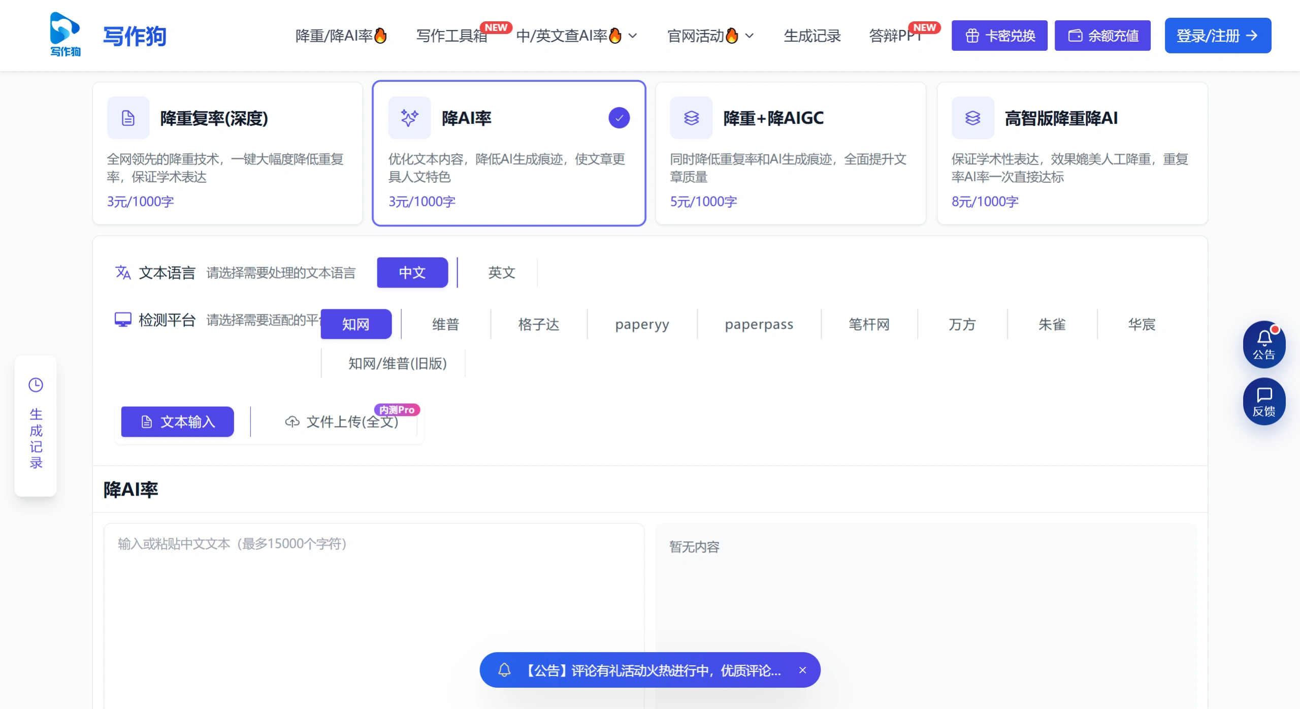
Task: Open the 生成记录 vertical sidebar text
Action: 36,438
